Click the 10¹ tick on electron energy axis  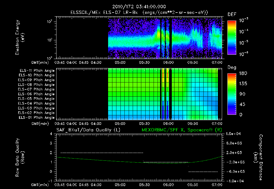pos(50,40)
